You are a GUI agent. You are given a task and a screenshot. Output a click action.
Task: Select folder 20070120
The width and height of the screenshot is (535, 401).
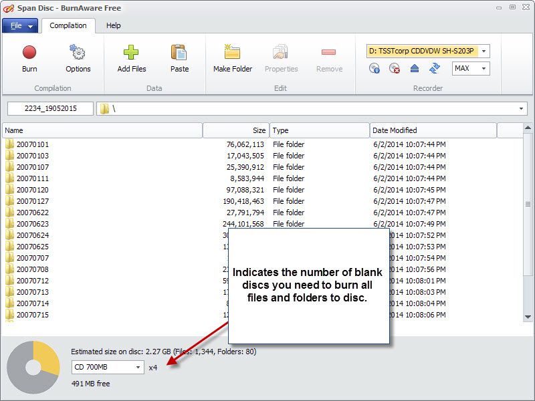pos(33,190)
